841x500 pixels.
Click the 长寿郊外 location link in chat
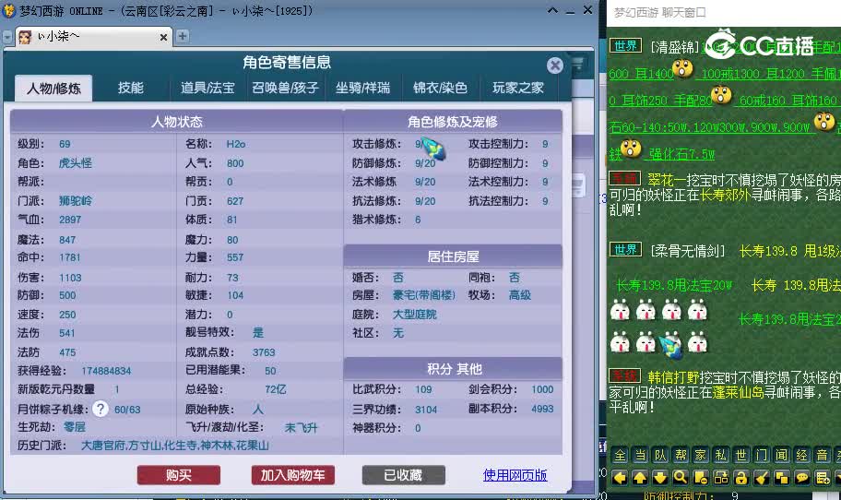coord(724,195)
